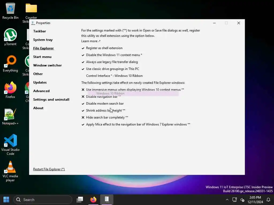274x205 pixels.
Task: Click Restart File Explorer link
Action: tap(49, 169)
